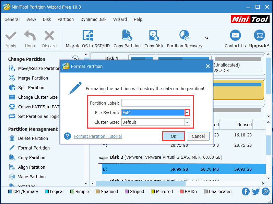This screenshot has height=204, width=273.
Task: Click the Apply checkmark icon
Action: (11, 36)
